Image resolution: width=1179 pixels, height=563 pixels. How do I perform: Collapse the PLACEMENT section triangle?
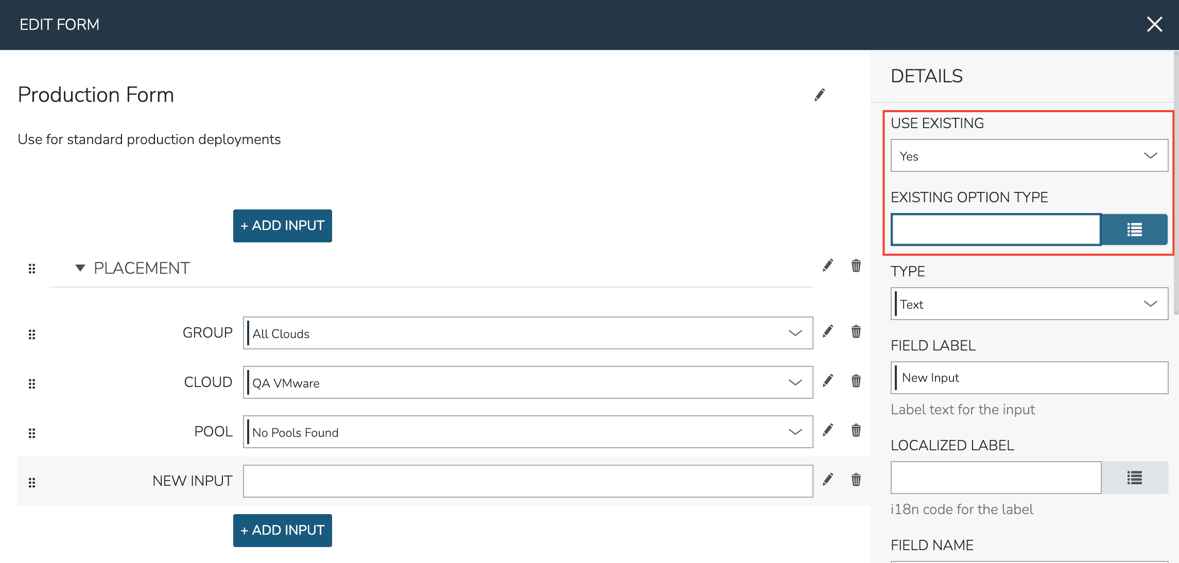coord(80,268)
